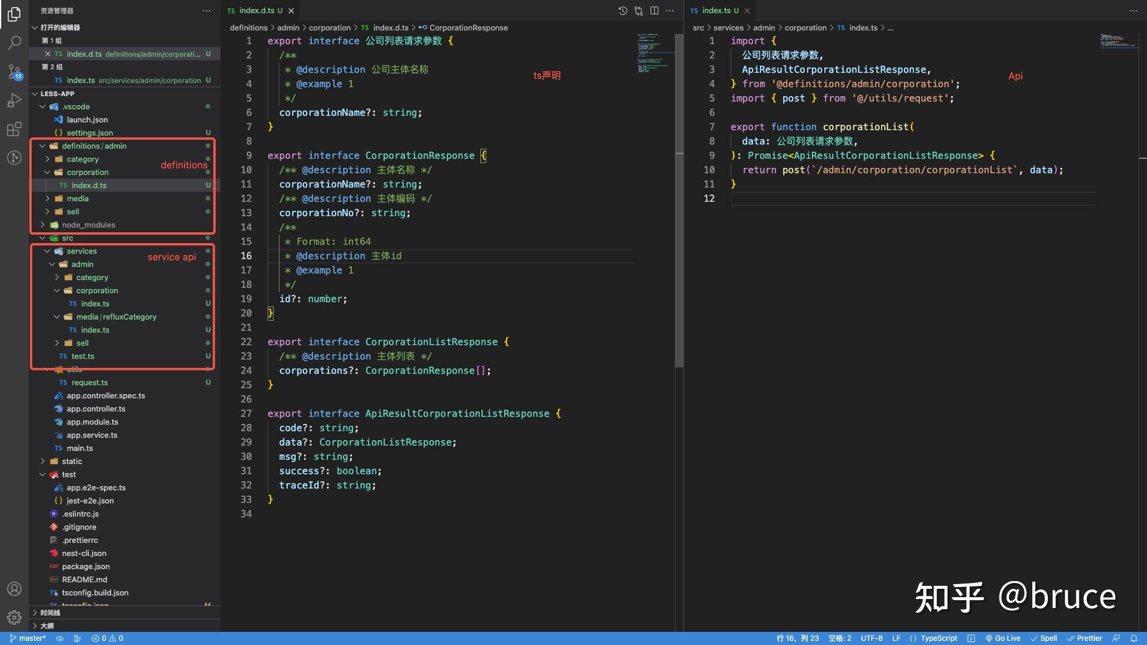Open test.ts under services
The width and height of the screenshot is (1147, 645).
tap(83, 356)
